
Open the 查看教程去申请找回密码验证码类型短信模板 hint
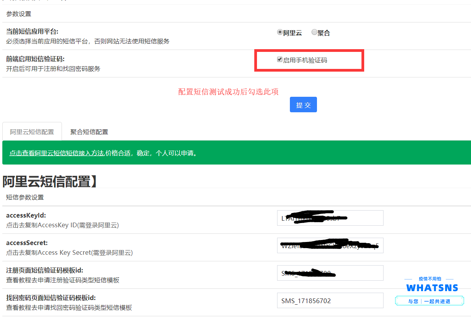[x=69, y=307]
